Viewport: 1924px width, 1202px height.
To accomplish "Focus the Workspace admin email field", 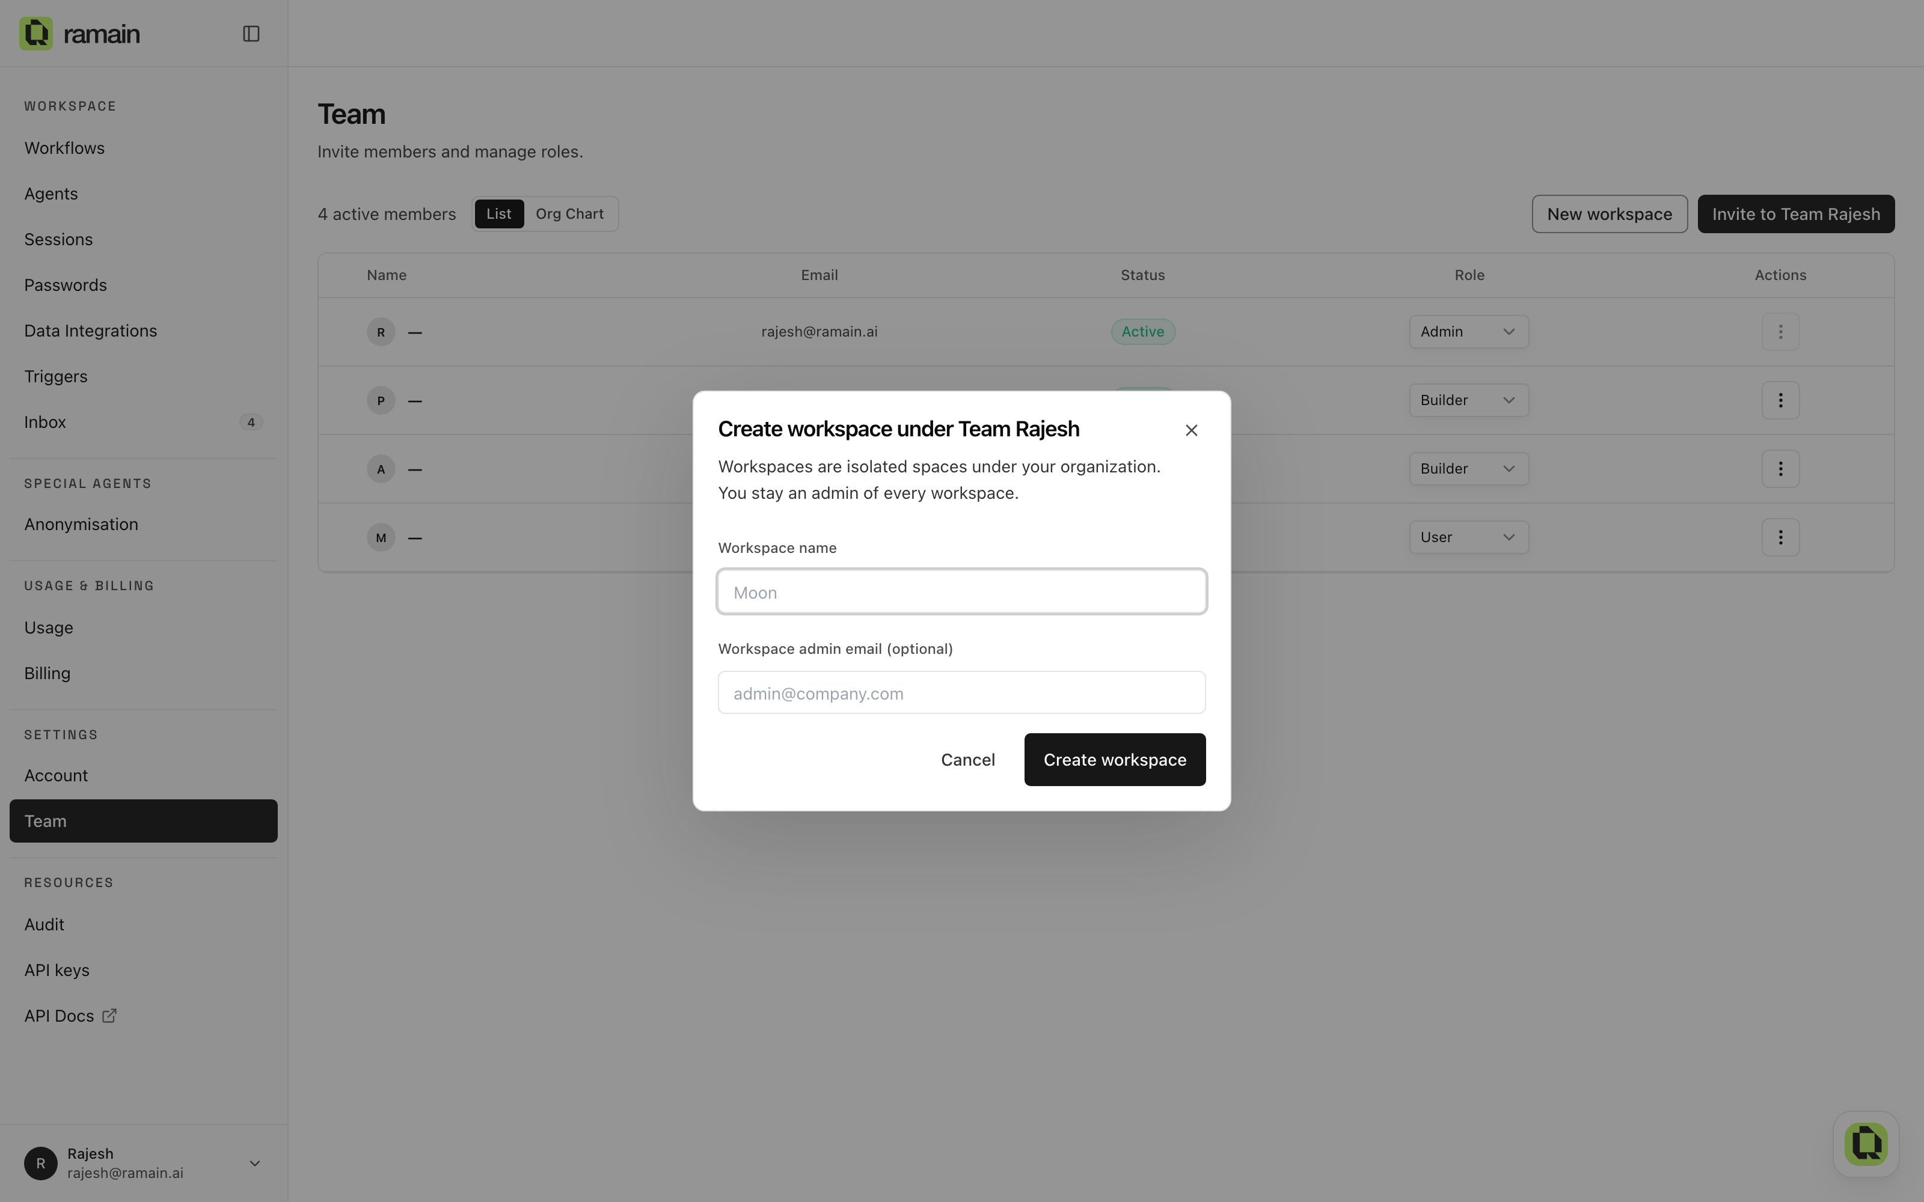I will click(962, 692).
